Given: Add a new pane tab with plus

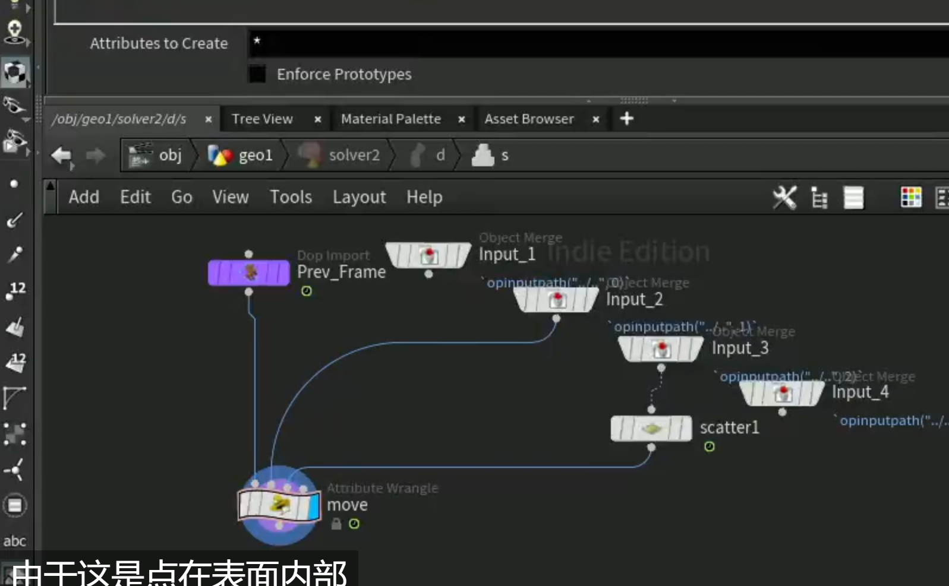Looking at the screenshot, I should tap(626, 119).
